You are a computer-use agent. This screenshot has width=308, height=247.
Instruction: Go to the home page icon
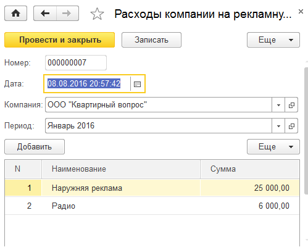15,14
